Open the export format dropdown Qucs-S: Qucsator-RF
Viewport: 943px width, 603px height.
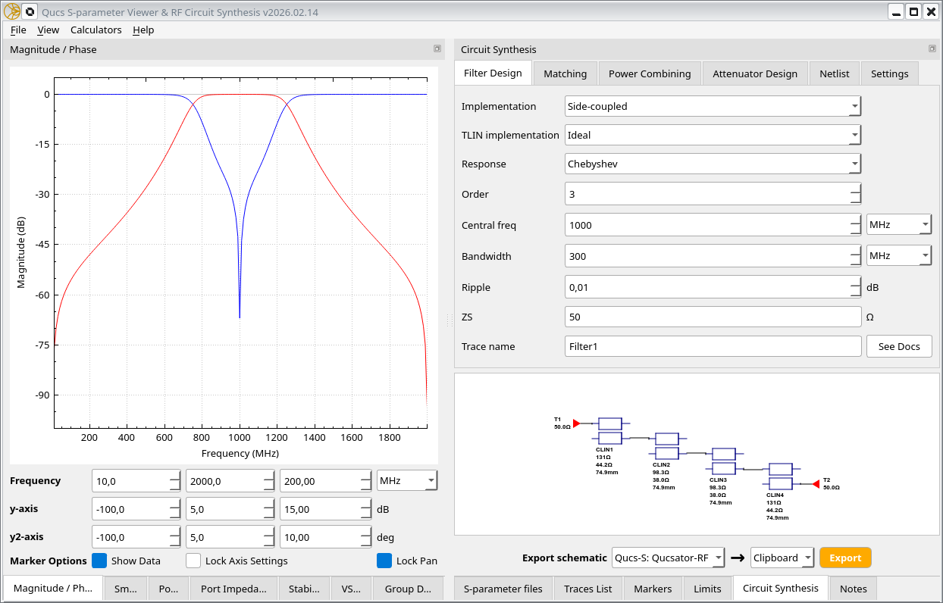coord(668,558)
